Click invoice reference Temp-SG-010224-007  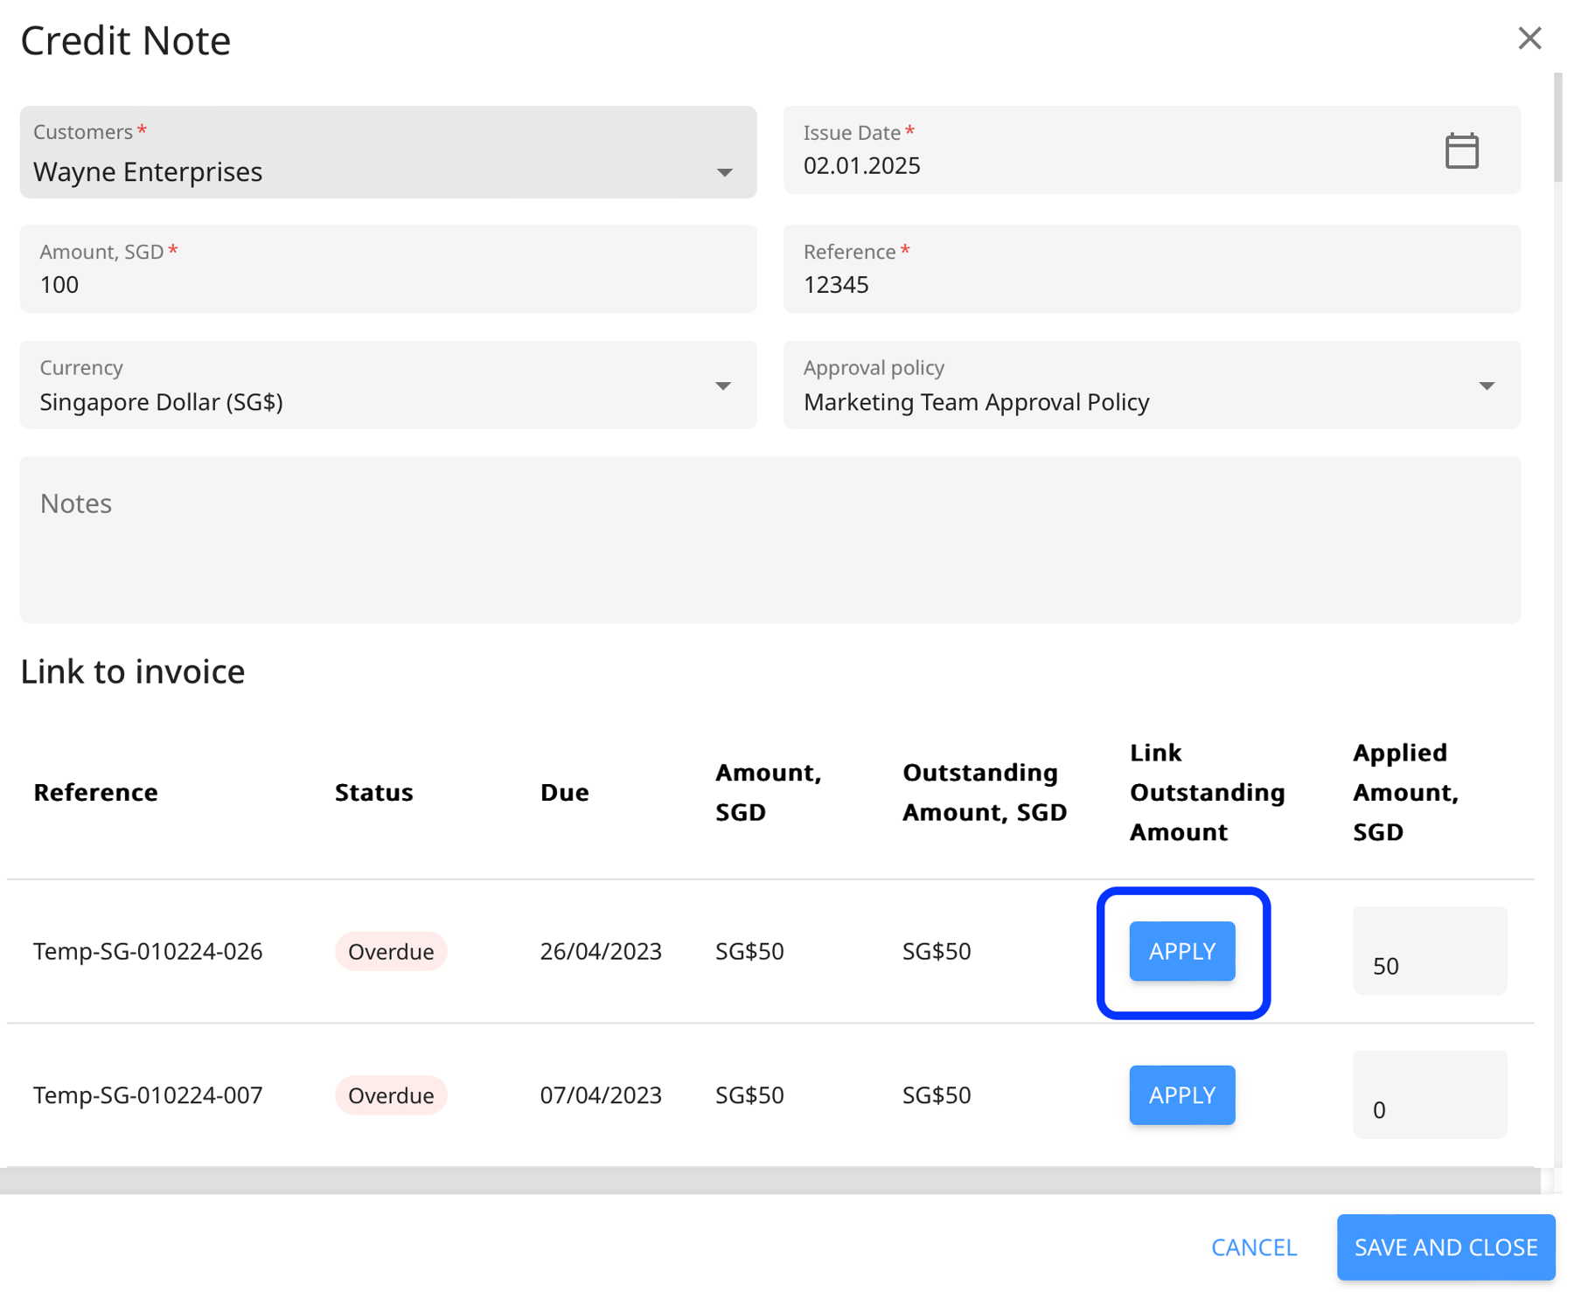[x=148, y=1095]
